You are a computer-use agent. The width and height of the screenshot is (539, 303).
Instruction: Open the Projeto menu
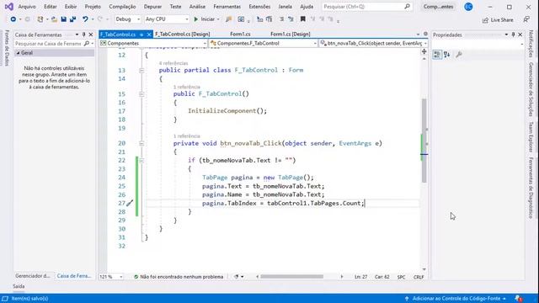(93, 7)
